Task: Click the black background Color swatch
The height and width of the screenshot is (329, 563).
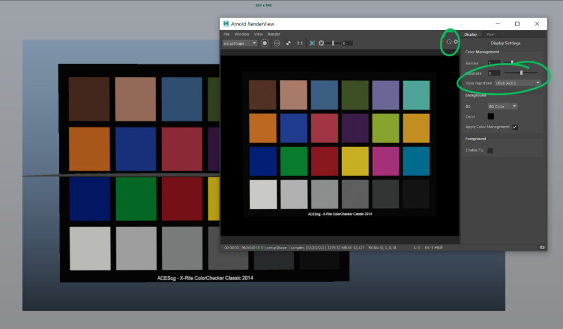Action: click(x=490, y=116)
